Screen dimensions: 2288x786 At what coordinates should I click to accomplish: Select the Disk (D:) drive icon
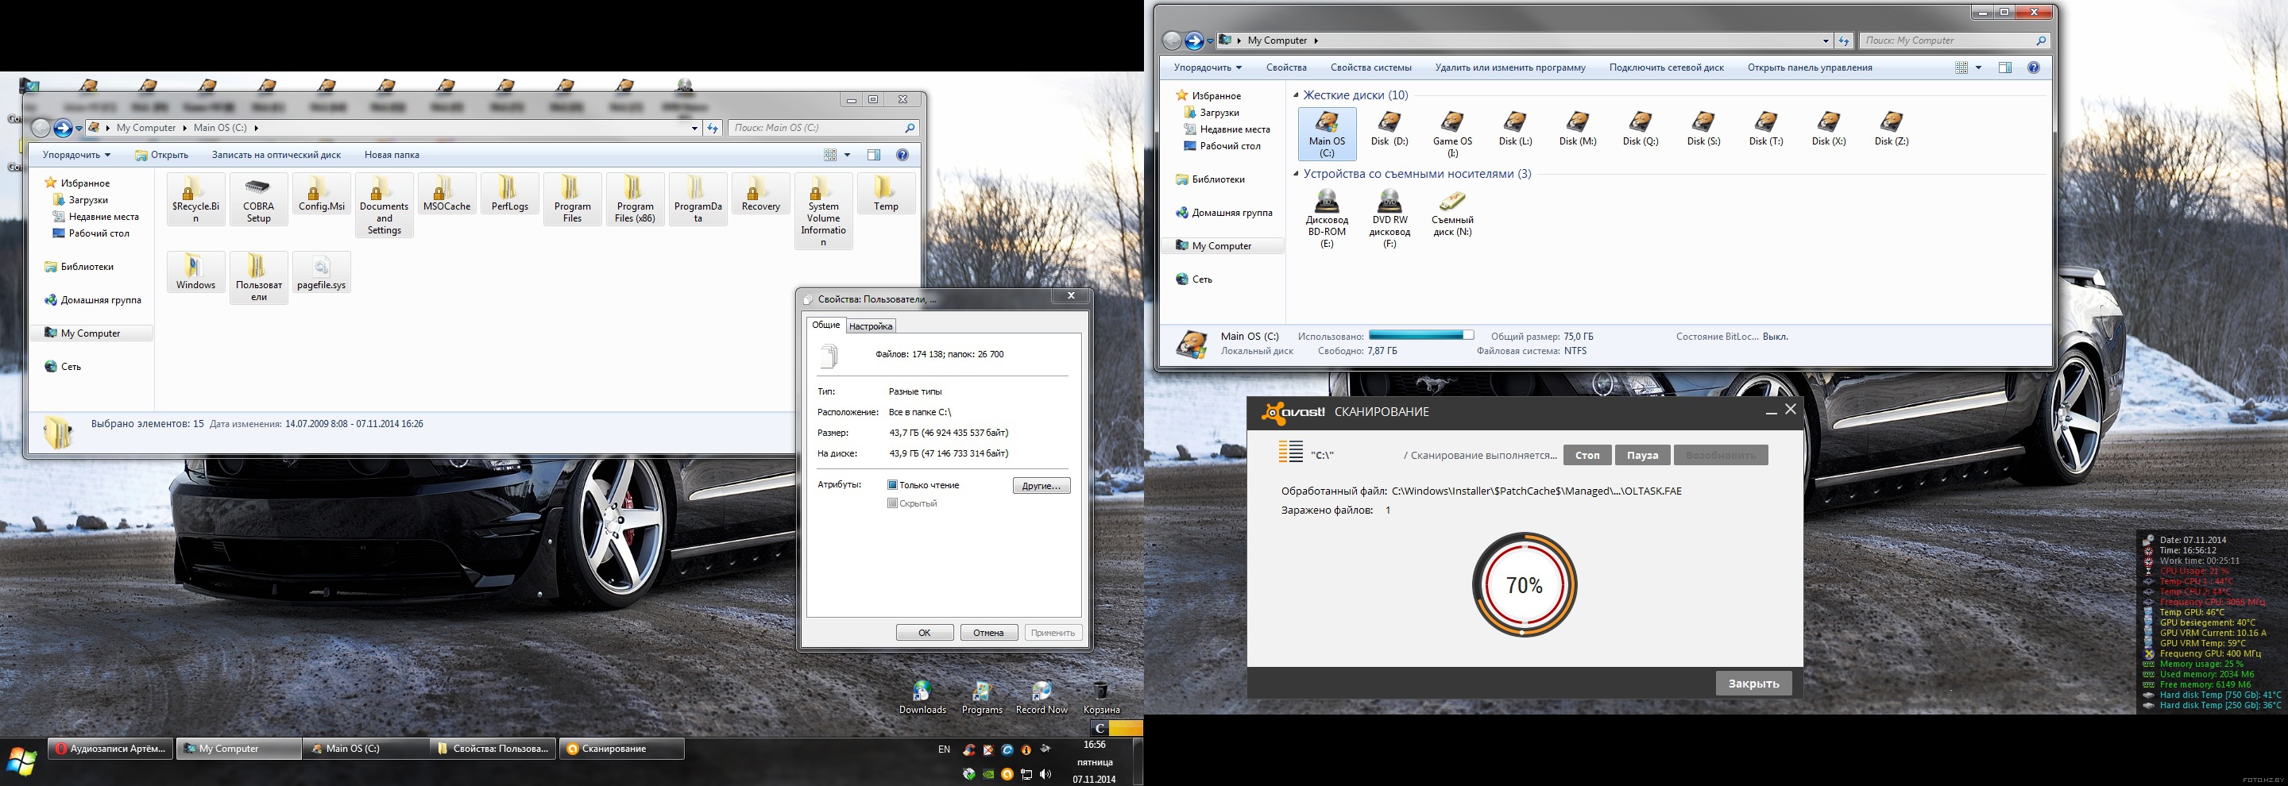click(x=1389, y=129)
